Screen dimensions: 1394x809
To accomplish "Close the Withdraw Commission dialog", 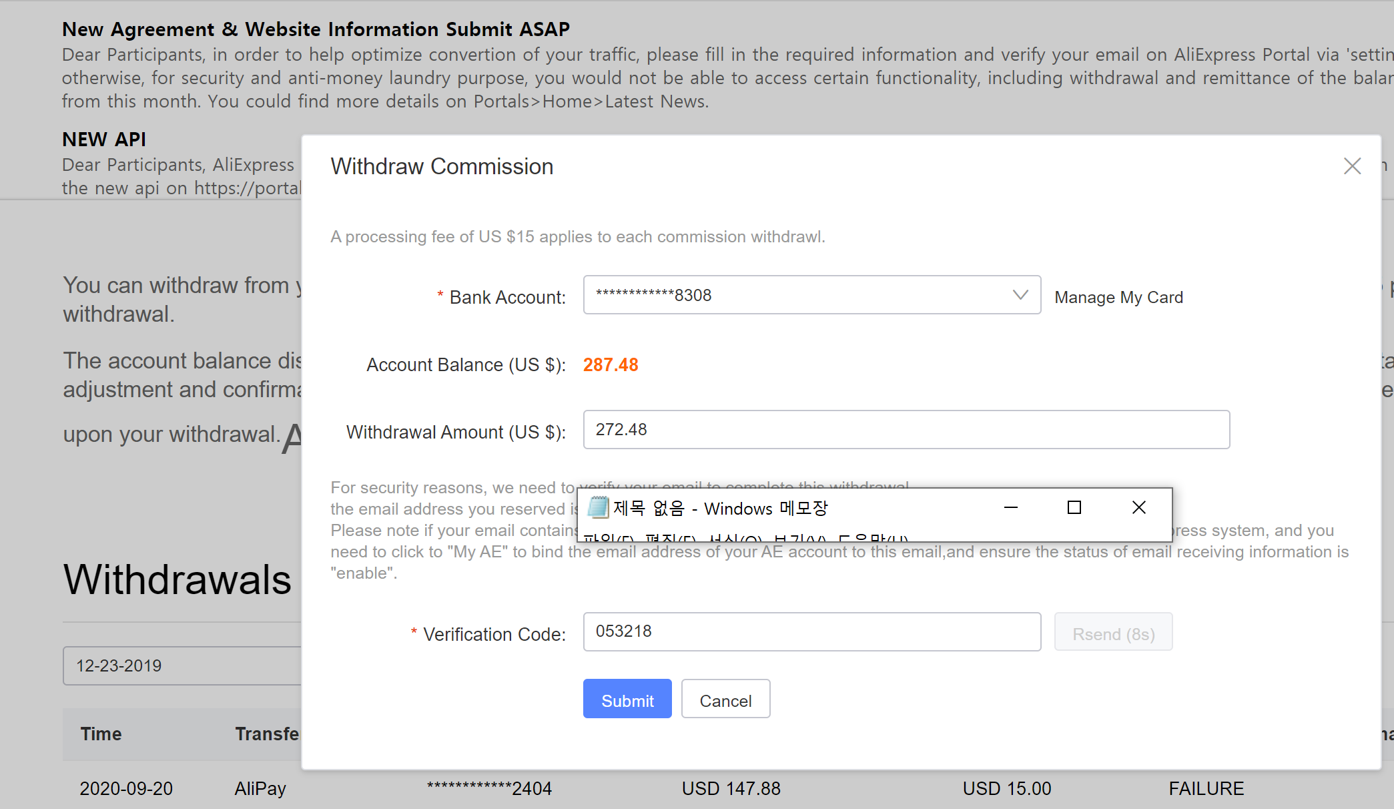I will click(x=1352, y=166).
